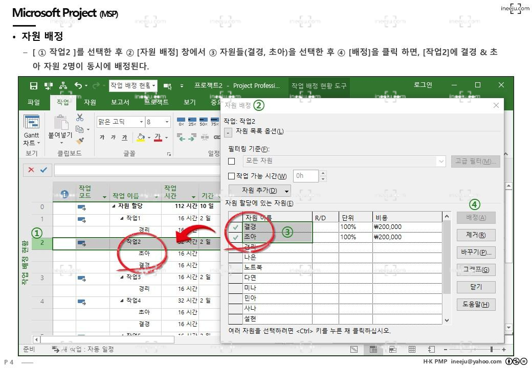Click the 닫기 close button

(476, 287)
